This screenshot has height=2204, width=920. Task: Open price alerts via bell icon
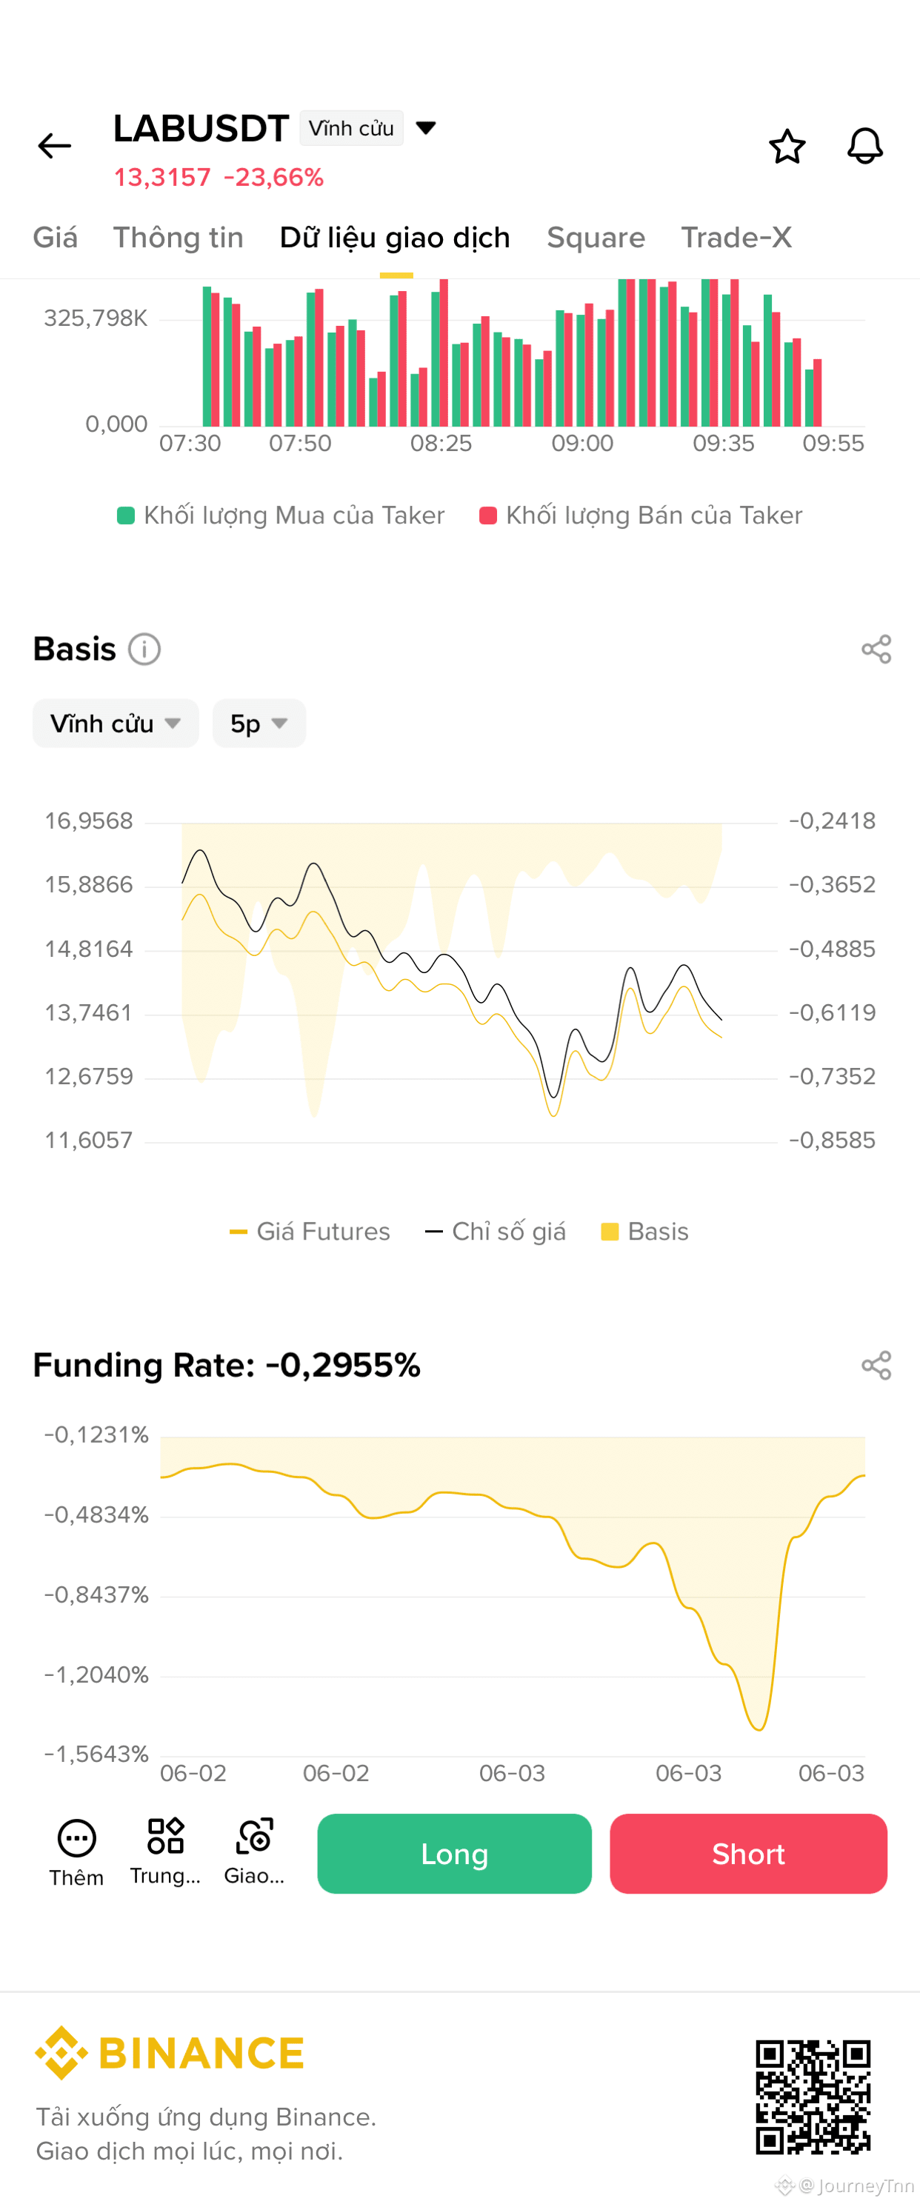864,147
